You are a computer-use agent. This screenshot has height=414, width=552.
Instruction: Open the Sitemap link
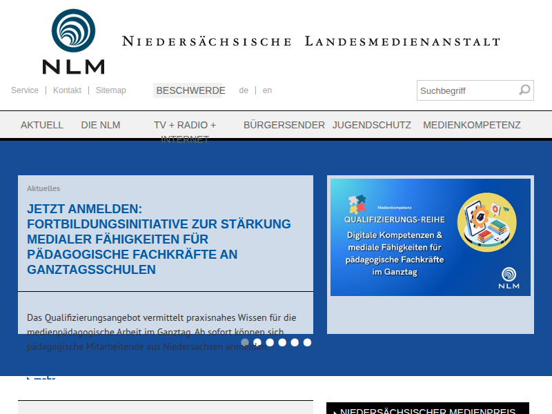click(111, 90)
